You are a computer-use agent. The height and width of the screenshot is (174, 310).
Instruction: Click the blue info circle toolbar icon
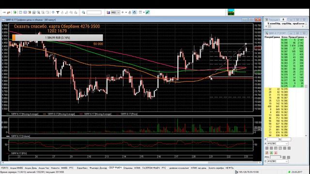click(53, 13)
